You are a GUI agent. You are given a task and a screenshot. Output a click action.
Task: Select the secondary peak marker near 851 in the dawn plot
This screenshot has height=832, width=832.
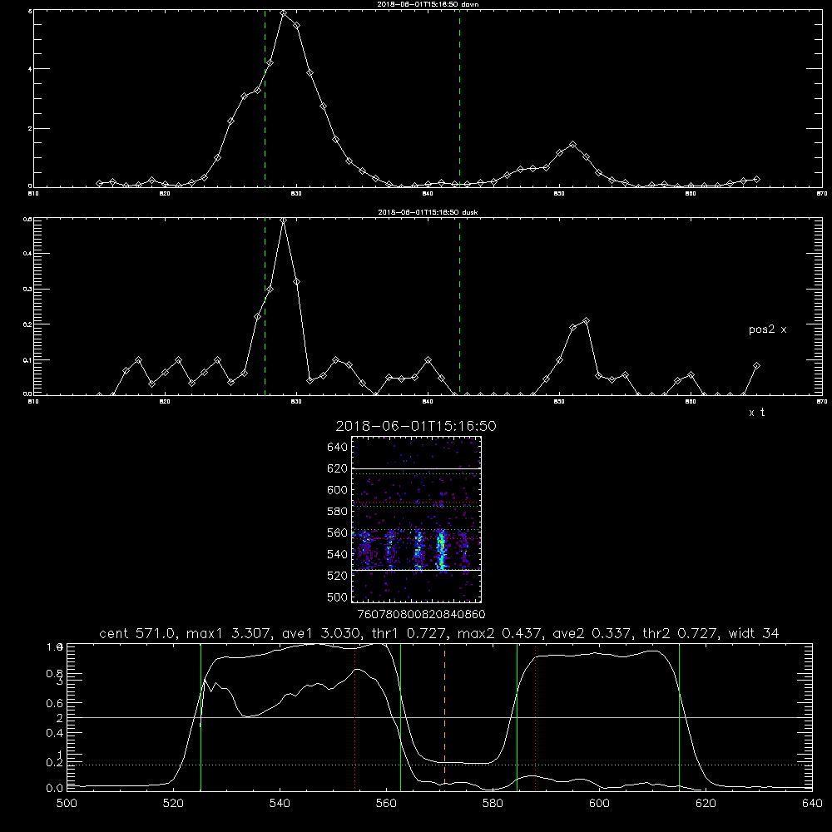572,144
